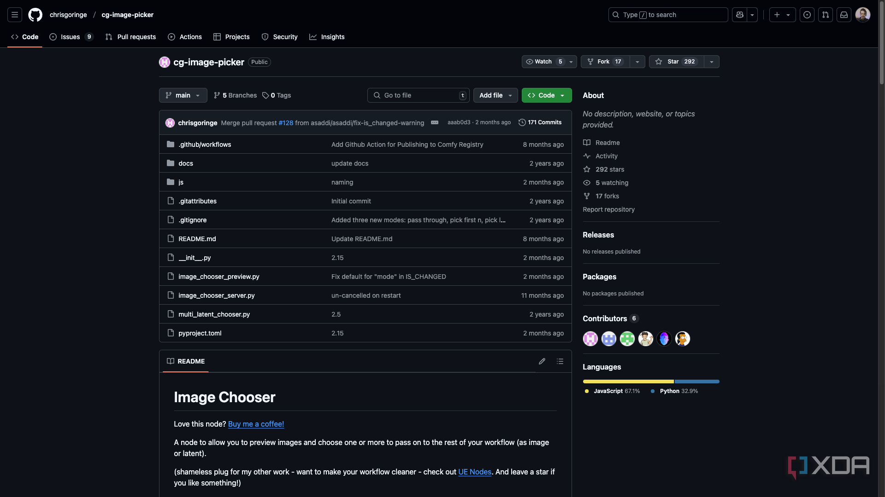Open the green Code dropdown

click(547, 95)
